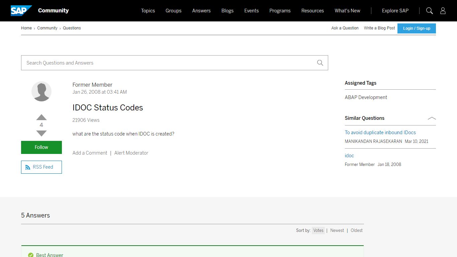Click Add a Comment
Screen dimensions: 457x257
[x=90, y=153]
